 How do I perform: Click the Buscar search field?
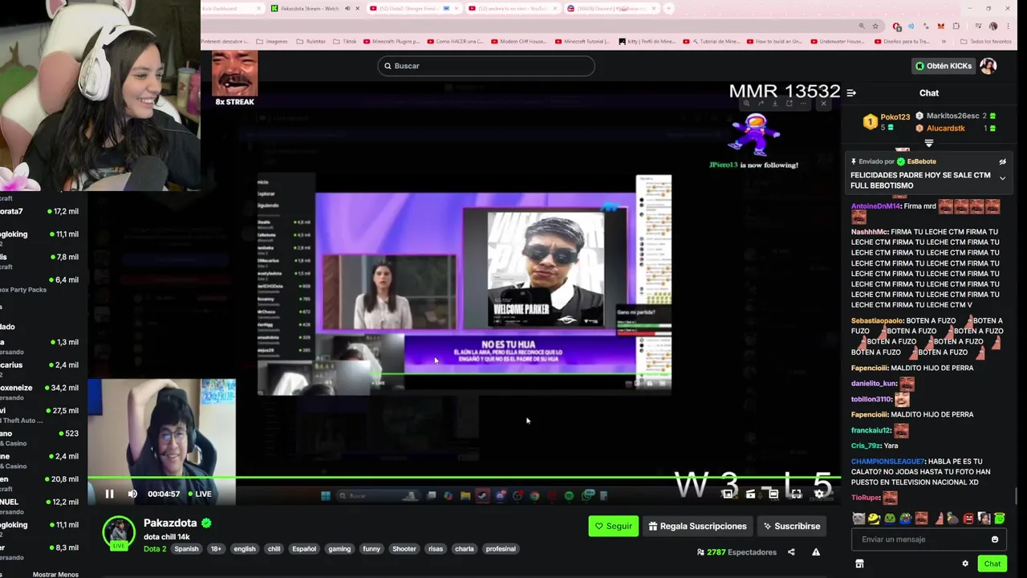(x=486, y=66)
